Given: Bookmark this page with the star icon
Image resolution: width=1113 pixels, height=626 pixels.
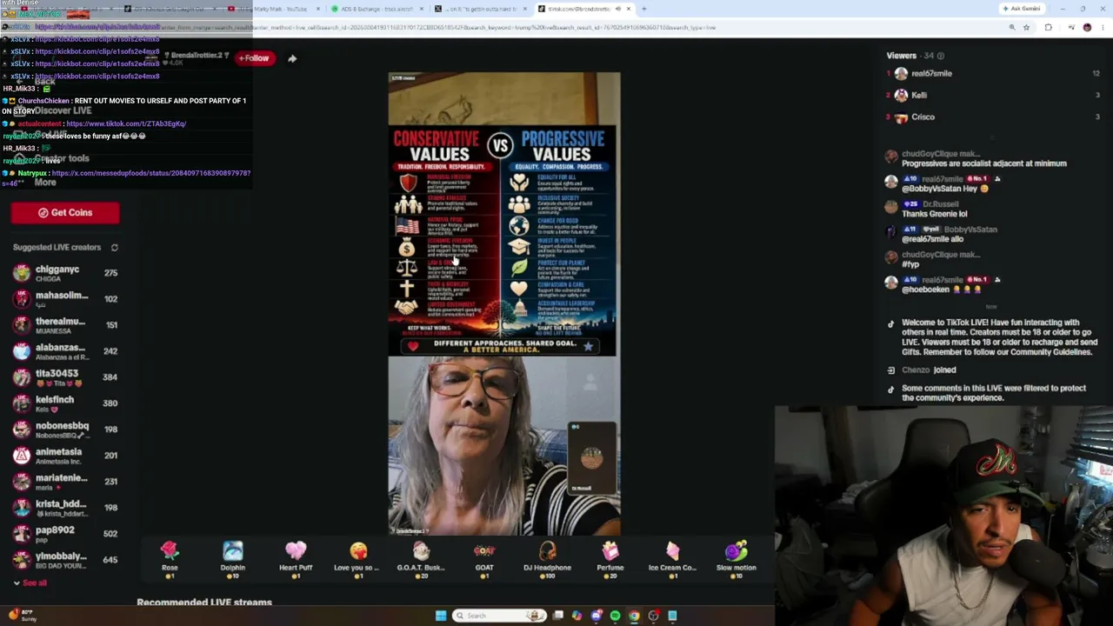Looking at the screenshot, I should coord(1026,27).
